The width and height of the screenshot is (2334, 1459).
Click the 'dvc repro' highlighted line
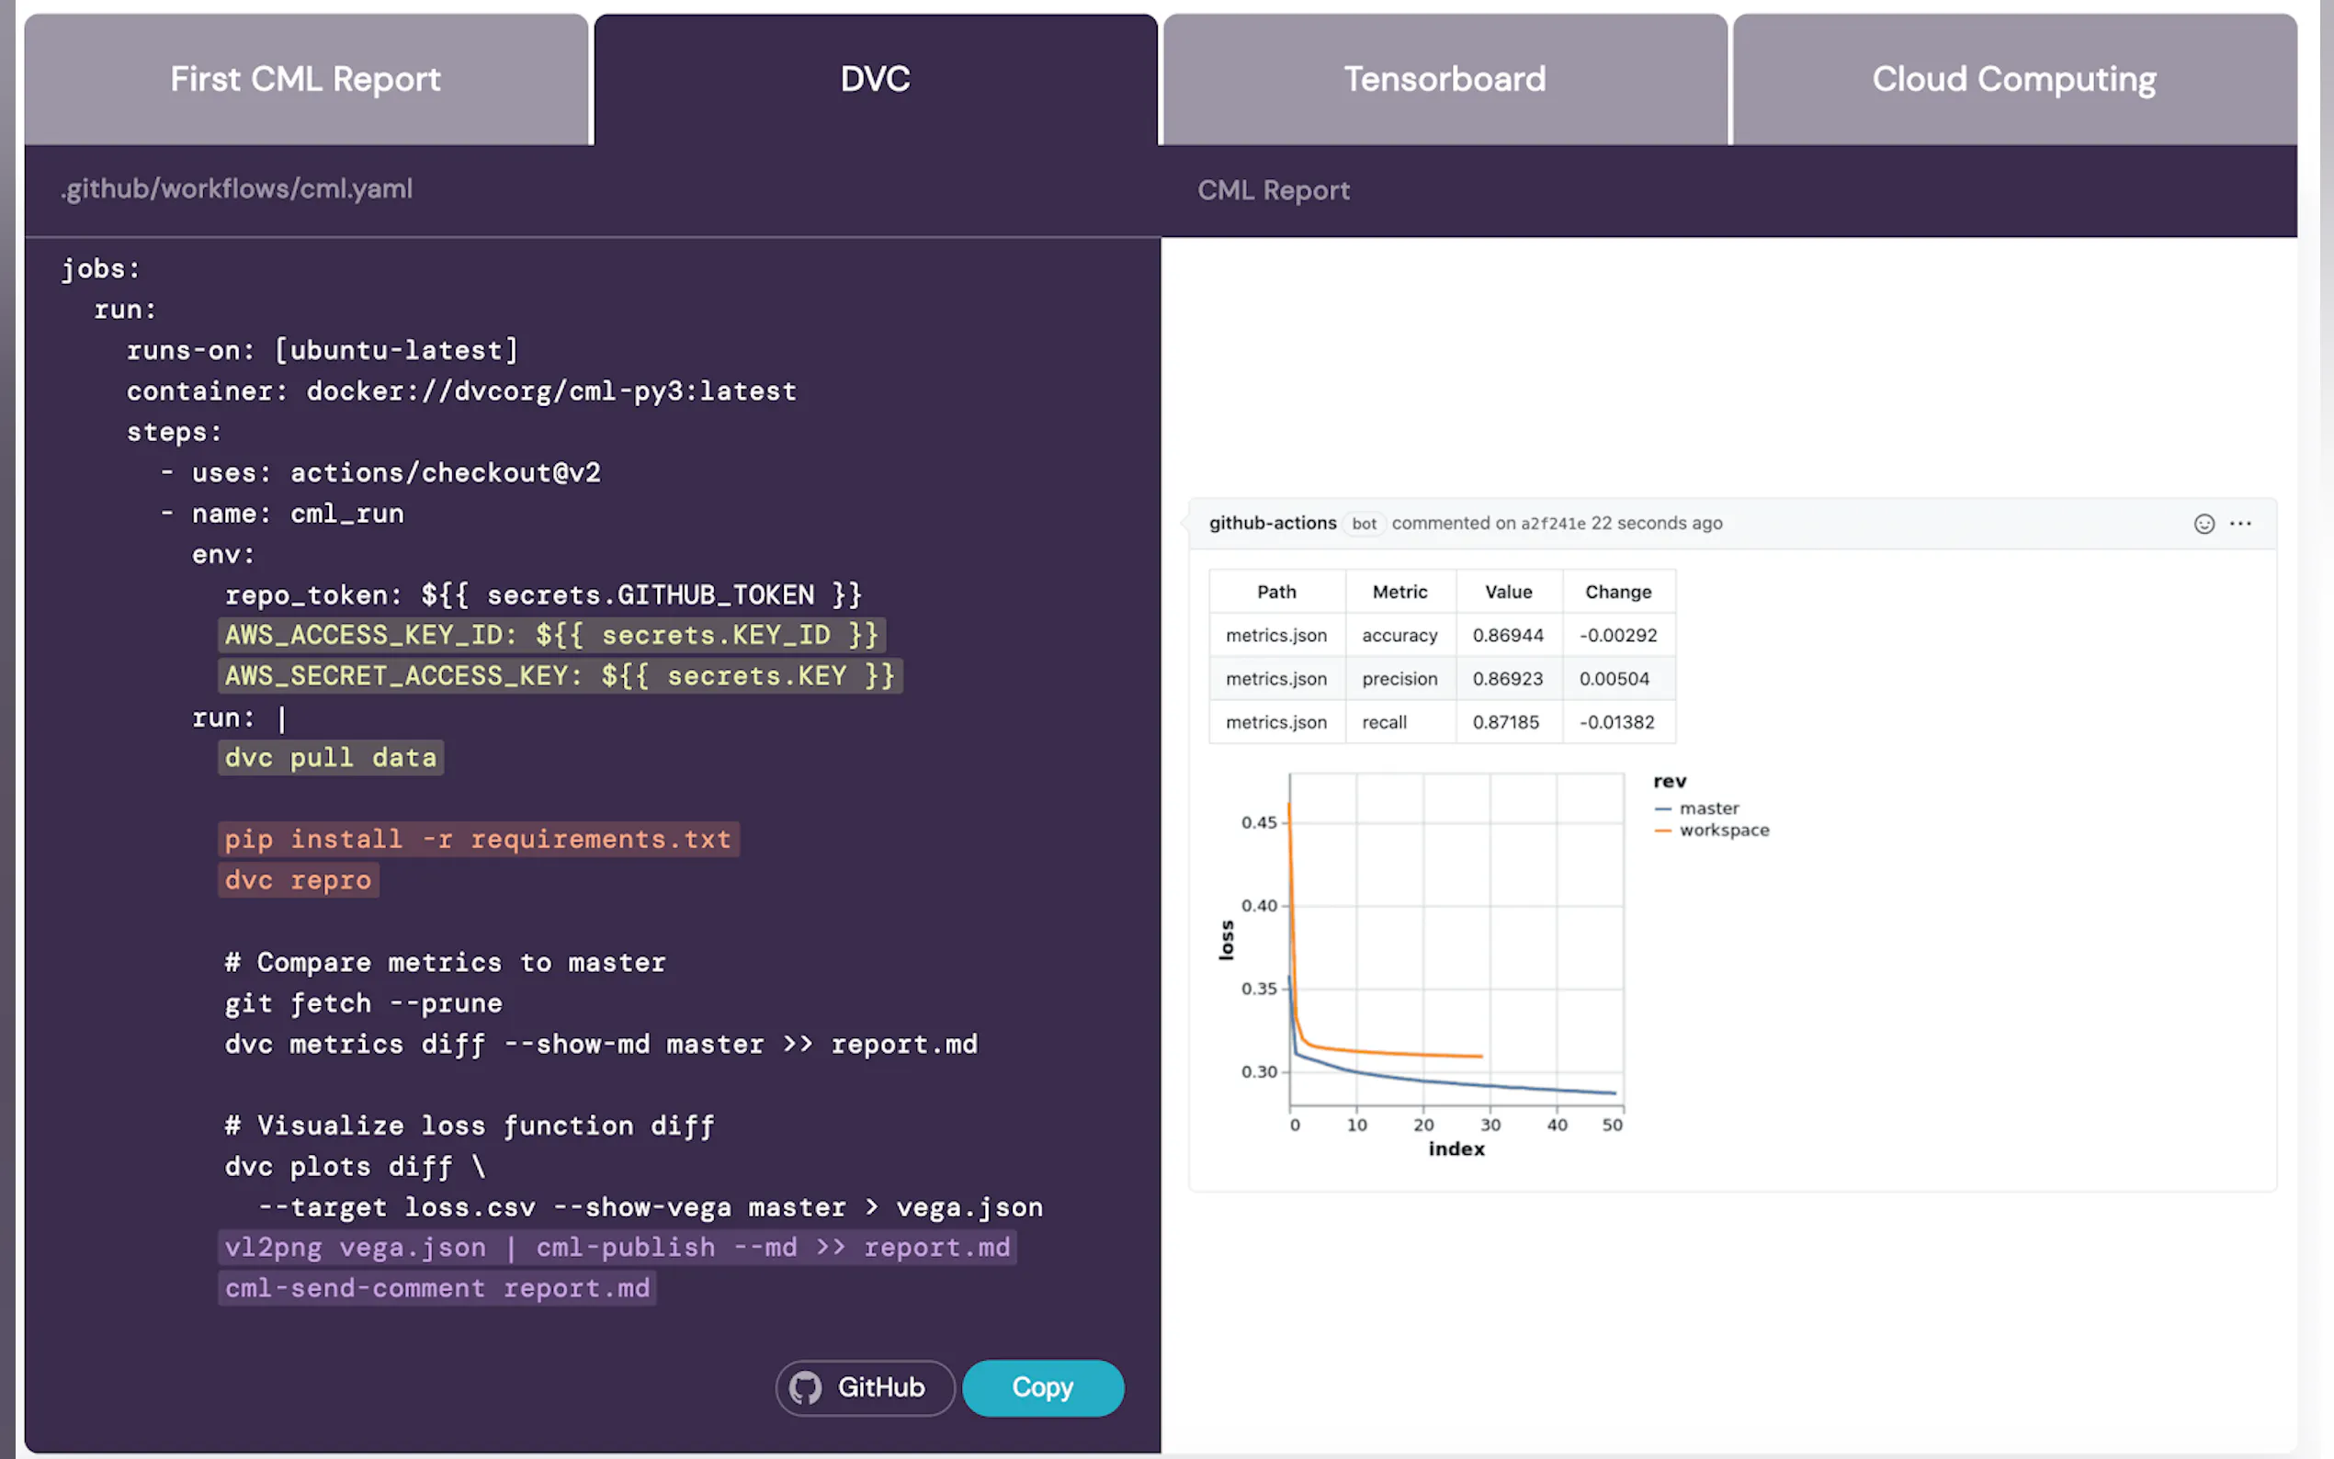(x=298, y=880)
